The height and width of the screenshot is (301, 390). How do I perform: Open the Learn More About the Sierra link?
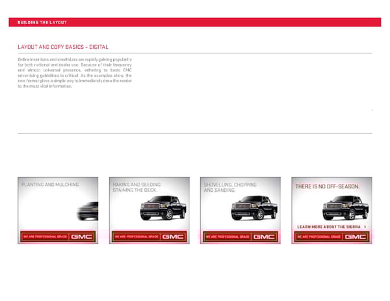click(329, 226)
